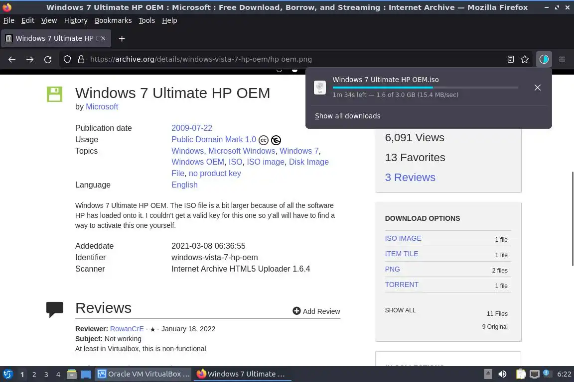This screenshot has width=574, height=382.
Task: Click the 6,091 Views text
Action: pyautogui.click(x=415, y=137)
